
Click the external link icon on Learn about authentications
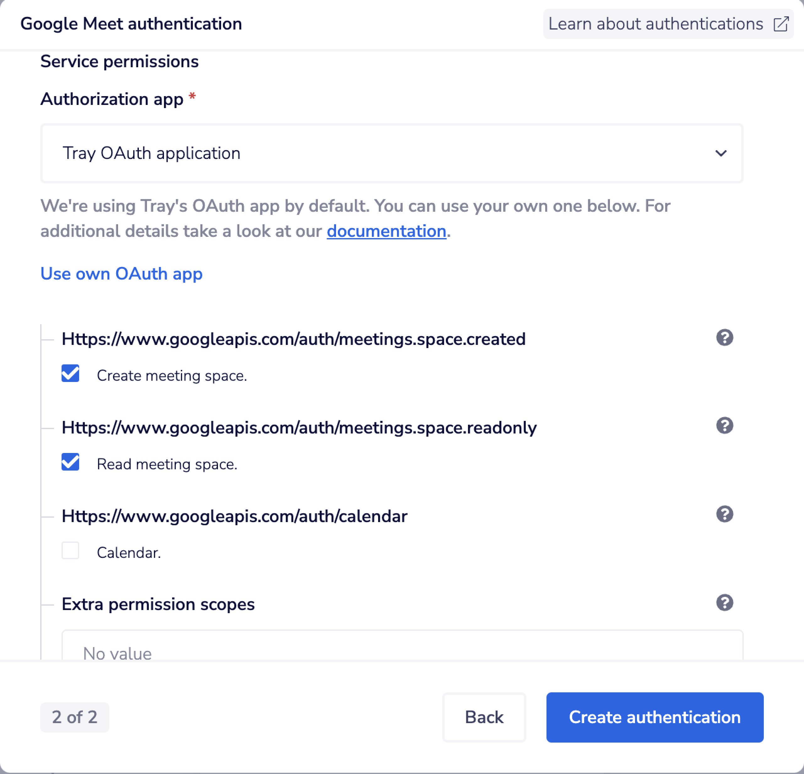point(781,24)
